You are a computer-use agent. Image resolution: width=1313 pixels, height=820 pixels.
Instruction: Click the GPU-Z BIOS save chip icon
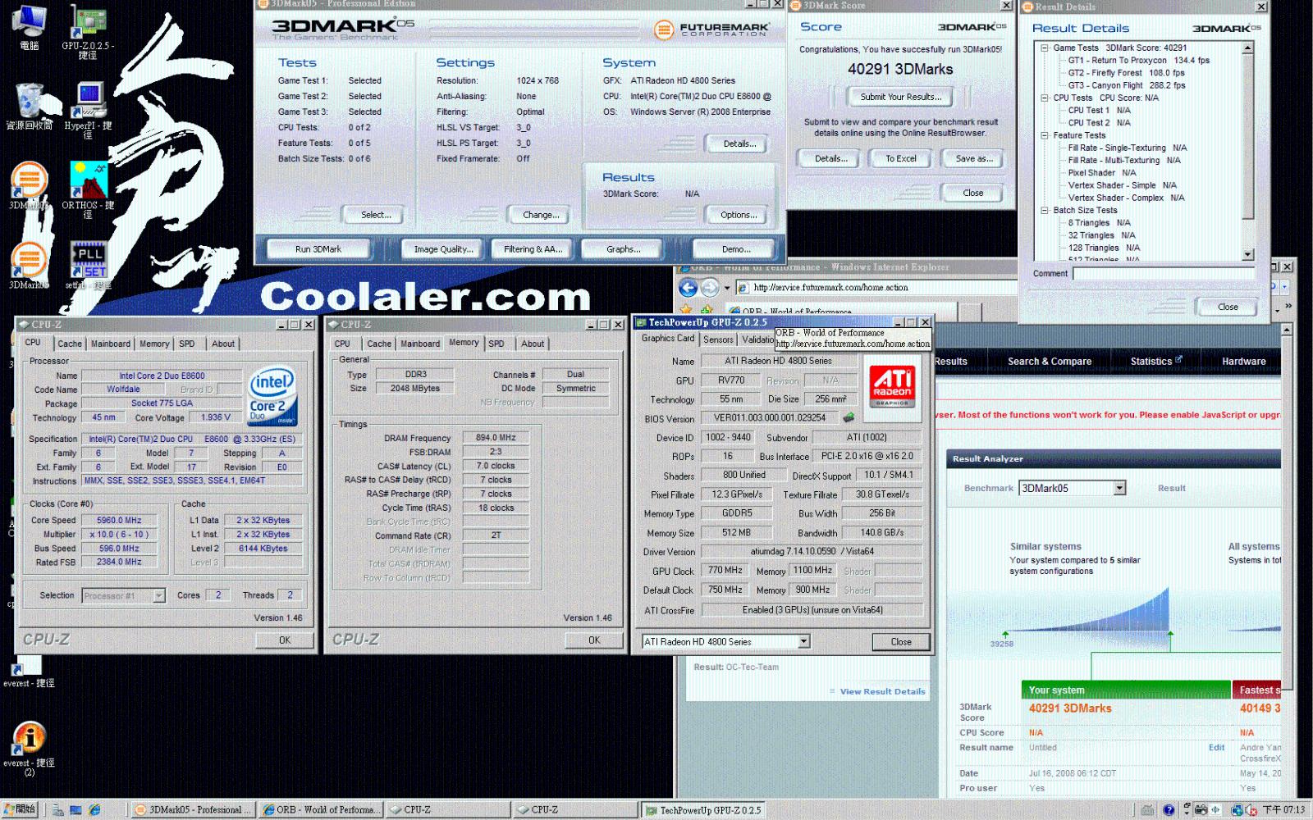pyautogui.click(x=849, y=417)
